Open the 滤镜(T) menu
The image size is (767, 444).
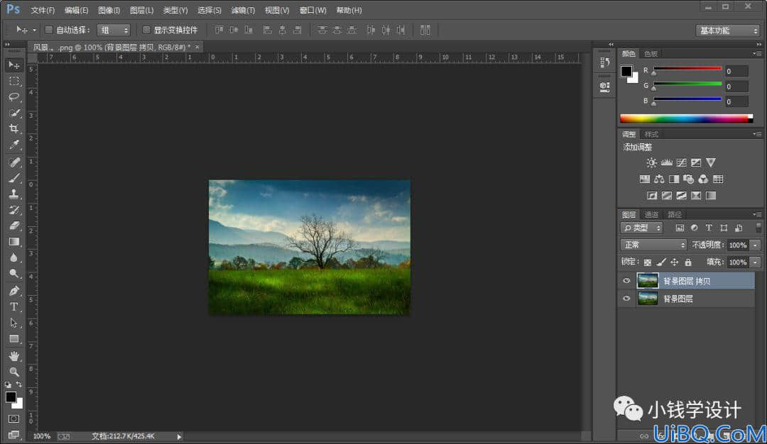click(x=243, y=10)
